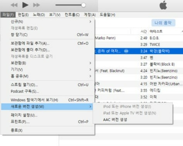Click the volume slider knob

click(x=84, y=5)
